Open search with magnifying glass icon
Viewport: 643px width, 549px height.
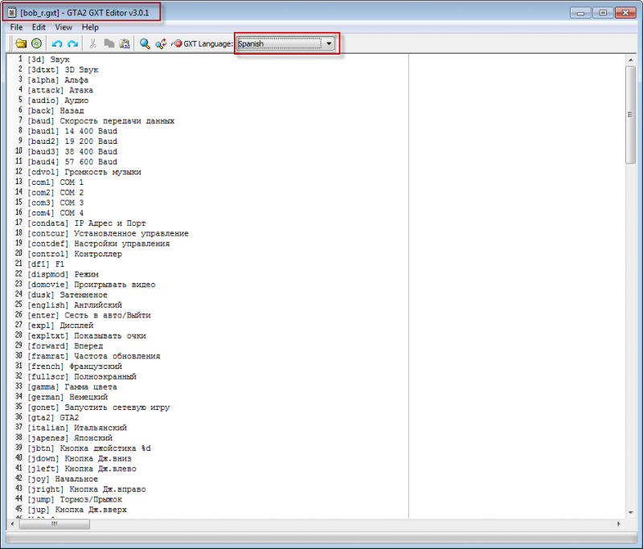point(145,43)
